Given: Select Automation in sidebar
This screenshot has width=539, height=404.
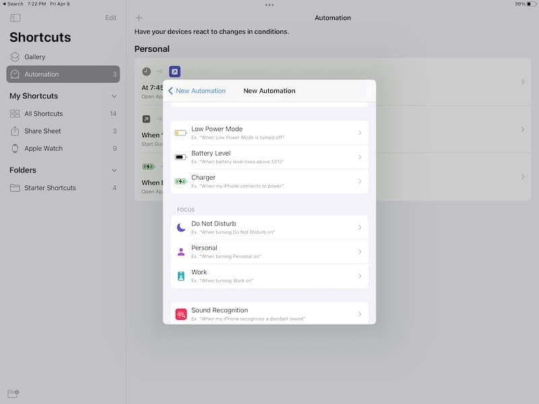Looking at the screenshot, I should click(x=63, y=74).
